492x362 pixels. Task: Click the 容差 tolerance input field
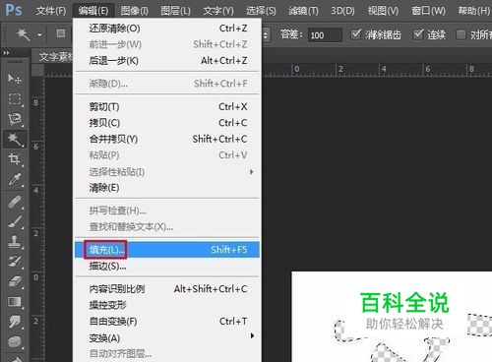click(325, 35)
